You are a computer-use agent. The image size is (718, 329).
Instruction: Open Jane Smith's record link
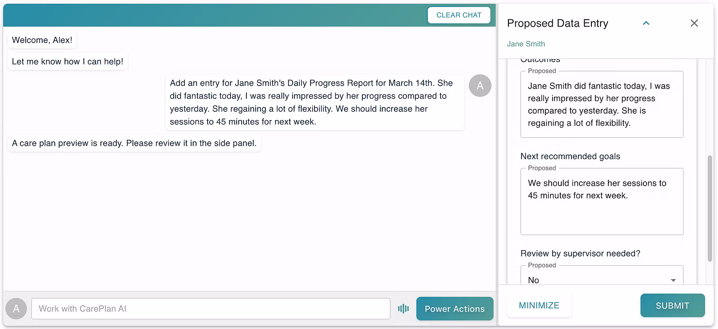coord(525,44)
